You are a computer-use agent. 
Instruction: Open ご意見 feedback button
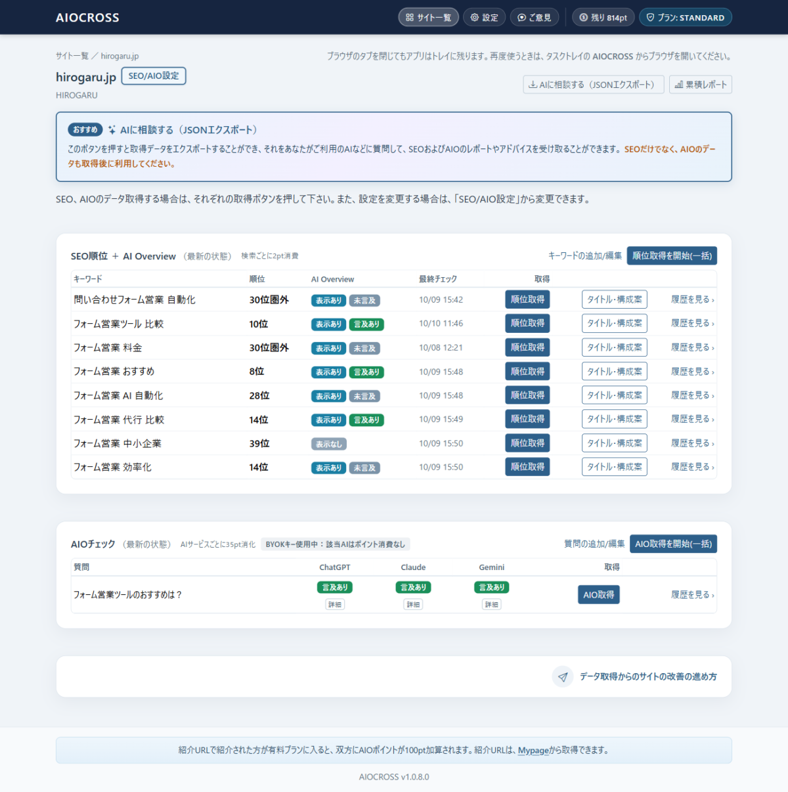[x=535, y=18]
